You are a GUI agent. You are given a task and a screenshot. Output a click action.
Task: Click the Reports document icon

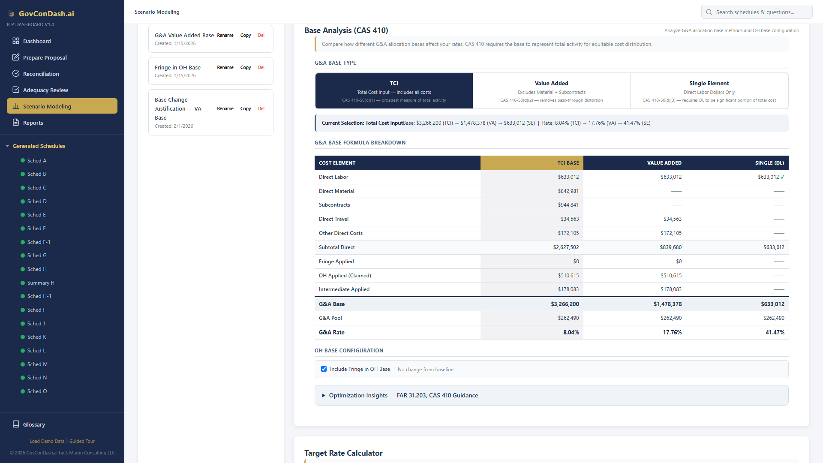[x=16, y=123]
